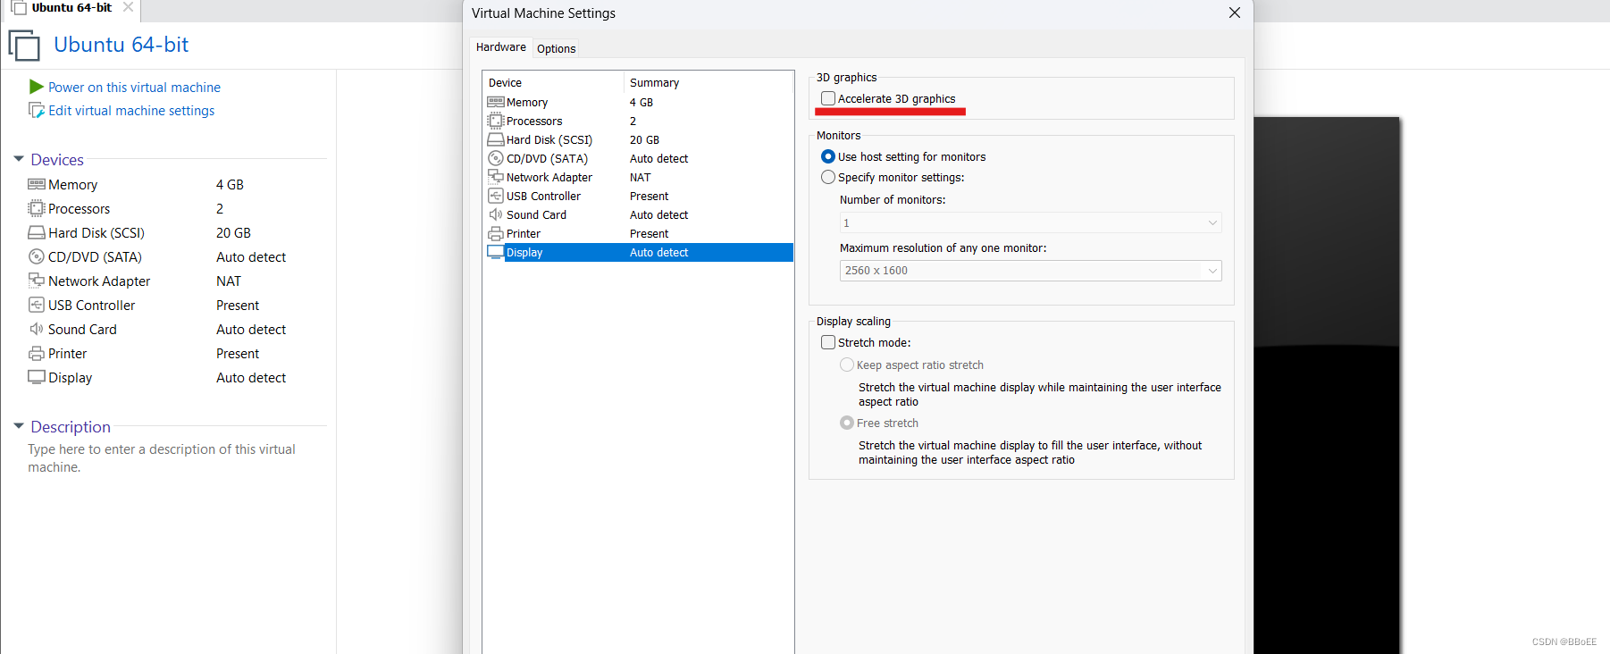Click the Summary column header
Image resolution: width=1610 pixels, height=654 pixels.
[708, 82]
